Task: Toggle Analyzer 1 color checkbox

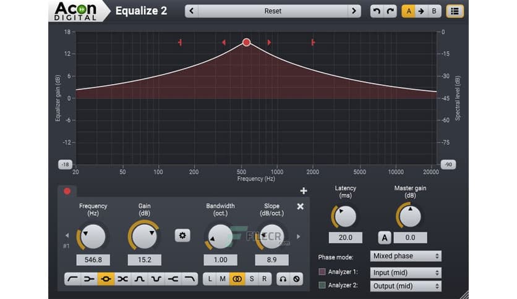Action: [322, 272]
